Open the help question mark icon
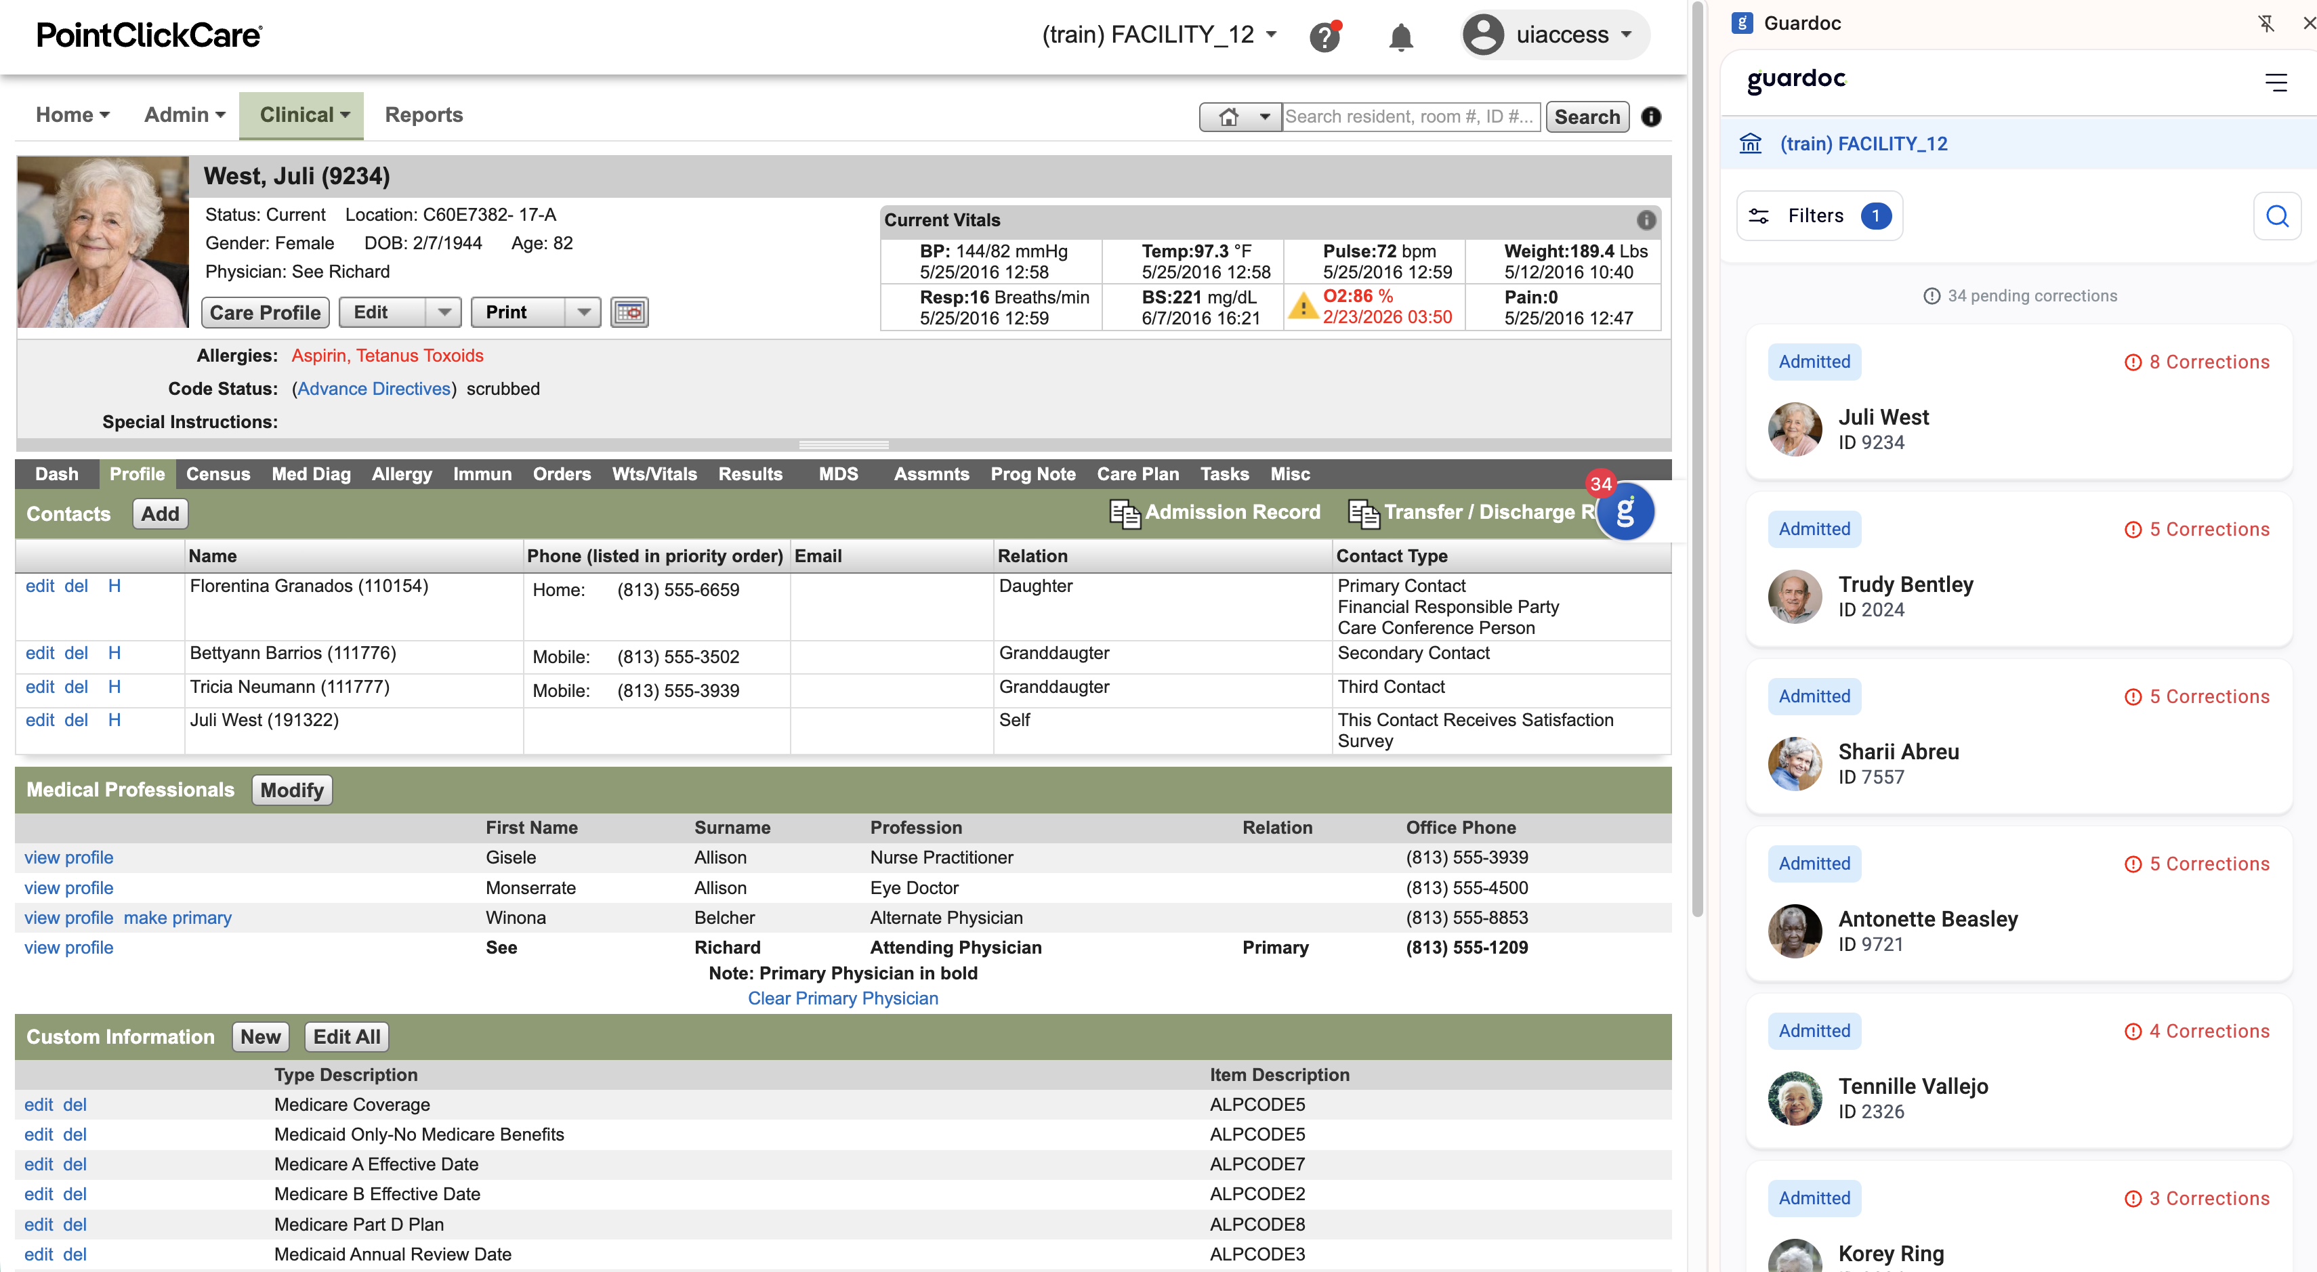The image size is (2317, 1272). pos(1325,36)
